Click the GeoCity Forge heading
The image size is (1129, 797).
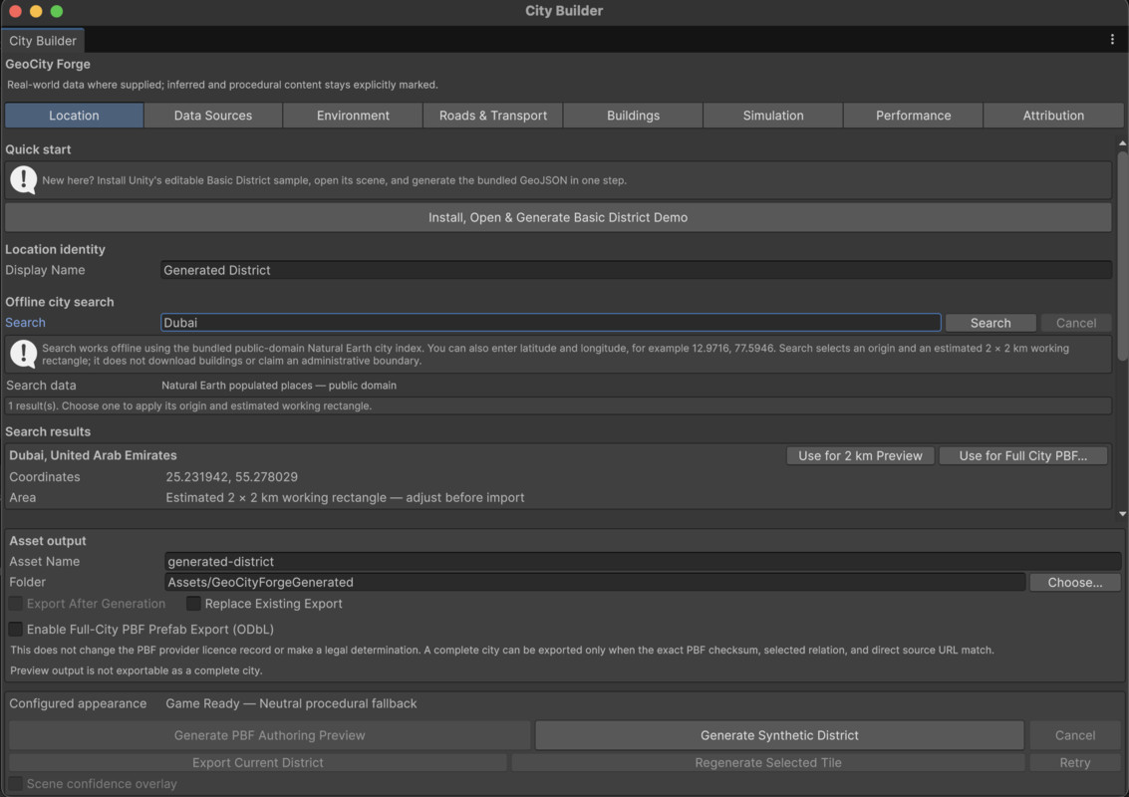tap(48, 64)
